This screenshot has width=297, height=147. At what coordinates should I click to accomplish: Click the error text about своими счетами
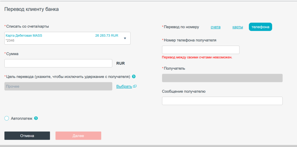coord(197,57)
